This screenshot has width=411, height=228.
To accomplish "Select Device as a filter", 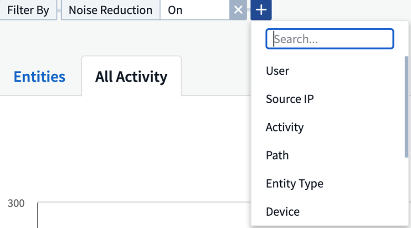I will (x=283, y=212).
